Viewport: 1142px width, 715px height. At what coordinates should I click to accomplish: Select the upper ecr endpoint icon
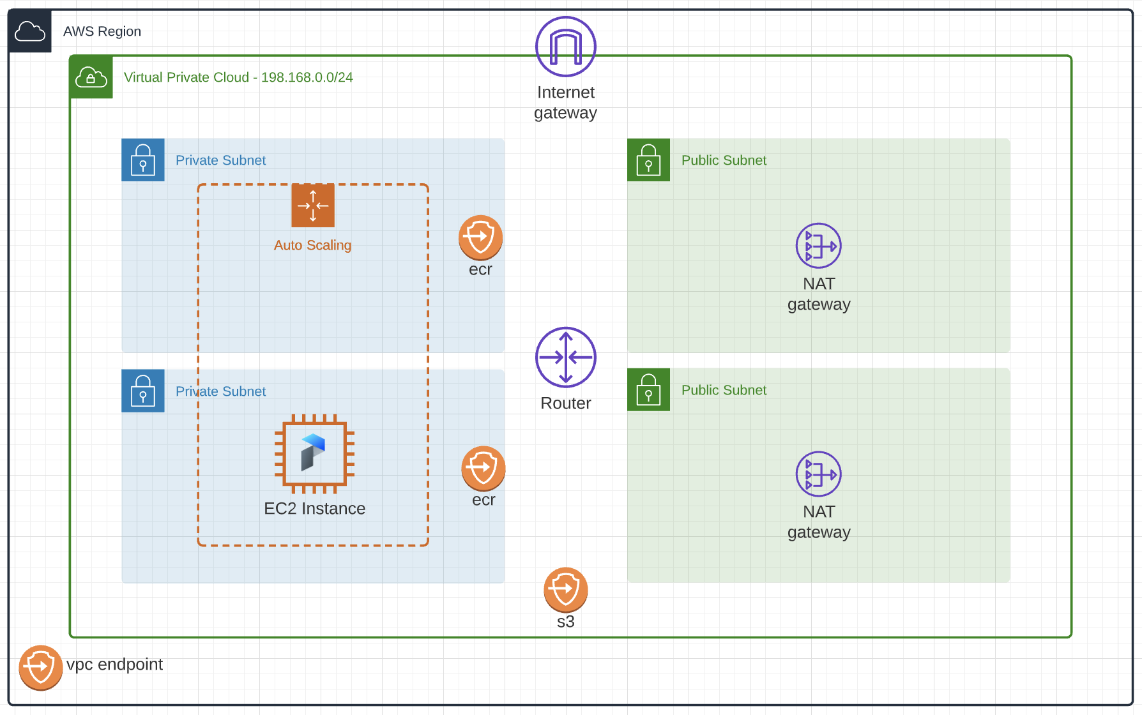click(x=481, y=237)
